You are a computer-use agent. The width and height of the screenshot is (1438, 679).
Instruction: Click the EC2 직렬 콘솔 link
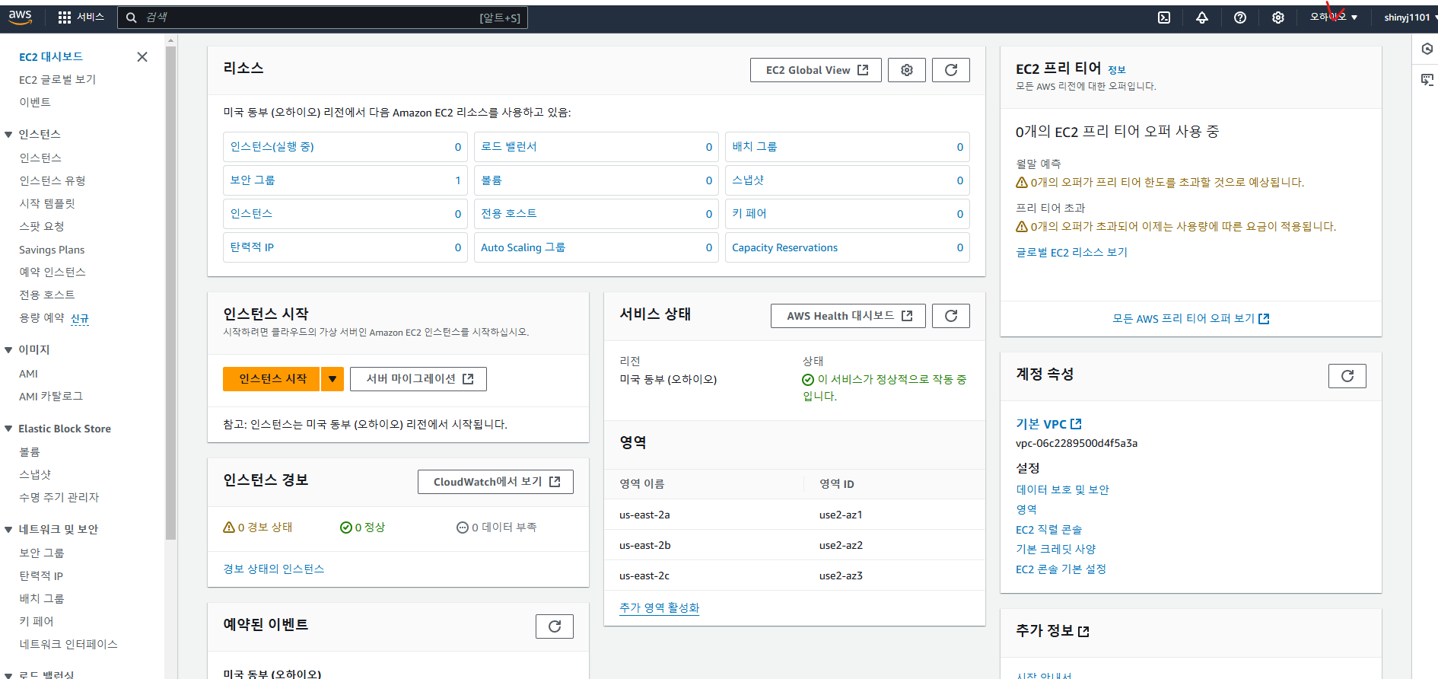pos(1048,530)
